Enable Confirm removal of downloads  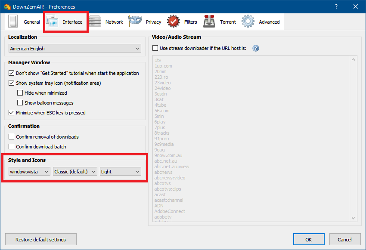click(12, 137)
